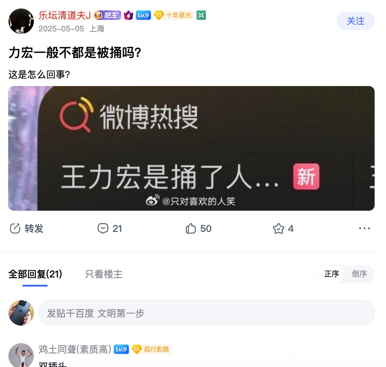Viewport: 386px width, 367px height.
Task: Click the 转发 share icon
Action: pos(15,228)
